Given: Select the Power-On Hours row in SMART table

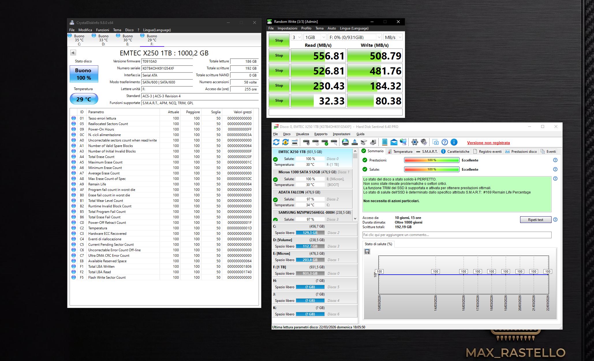Looking at the screenshot, I should 162,129.
